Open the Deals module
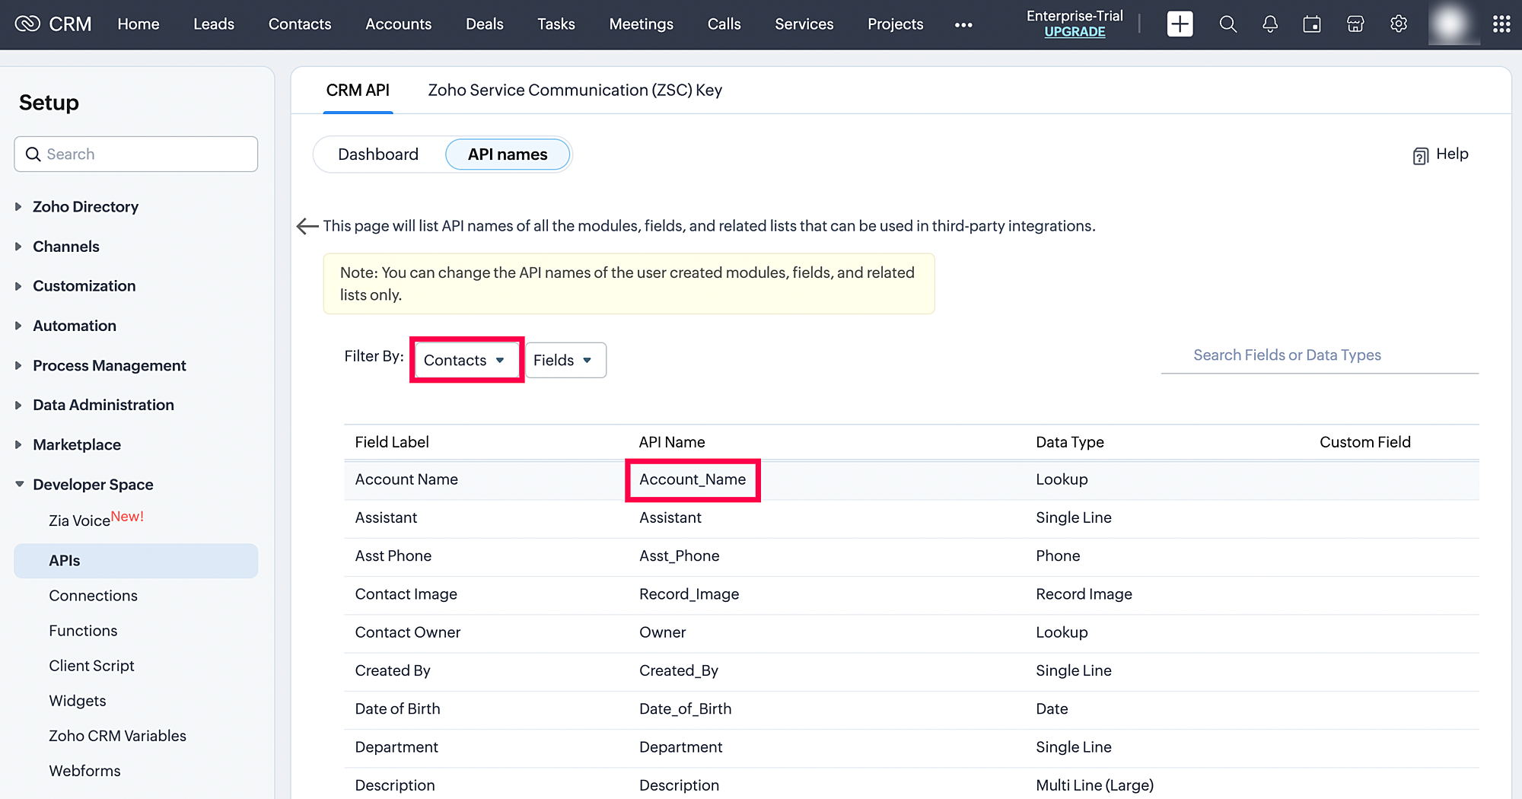This screenshot has height=799, width=1522. coord(485,24)
